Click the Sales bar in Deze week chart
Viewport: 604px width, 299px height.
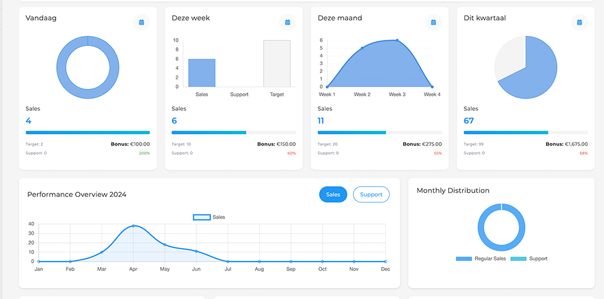click(202, 72)
